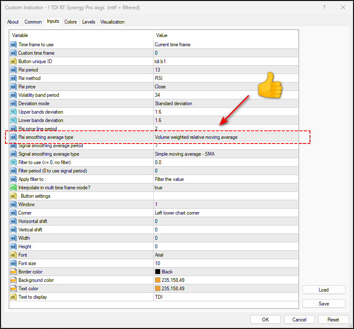The image size is (354, 329).
Task: Click the integer icon beside Volatility band period
Action: (13, 95)
